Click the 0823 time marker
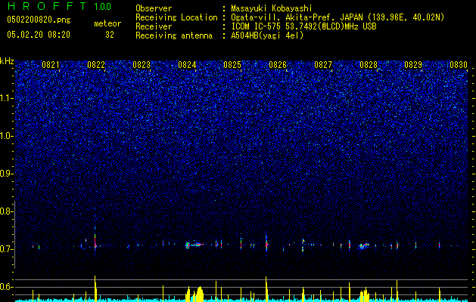The width and height of the screenshot is (476, 302). tap(142, 65)
